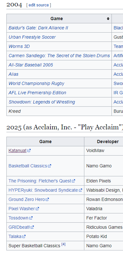The height and width of the screenshot is (253, 123).
Task: Click external link icon next to Basketball Classics
Action: (50, 166)
